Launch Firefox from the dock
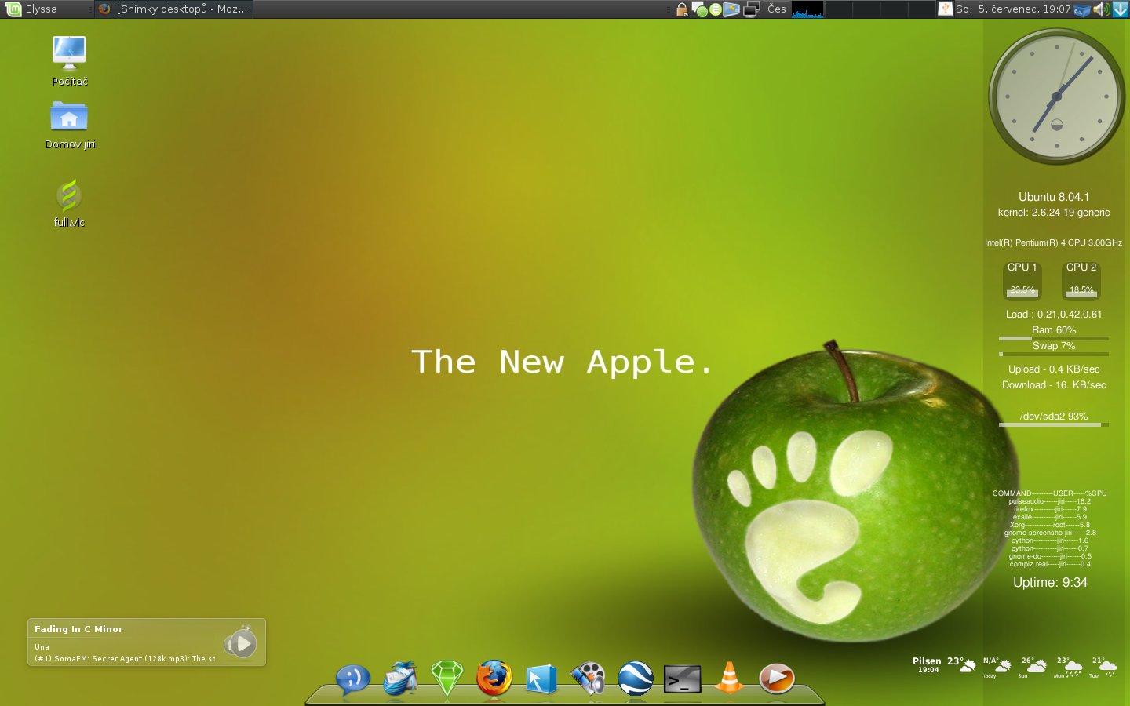Image resolution: width=1130 pixels, height=706 pixels. click(494, 679)
